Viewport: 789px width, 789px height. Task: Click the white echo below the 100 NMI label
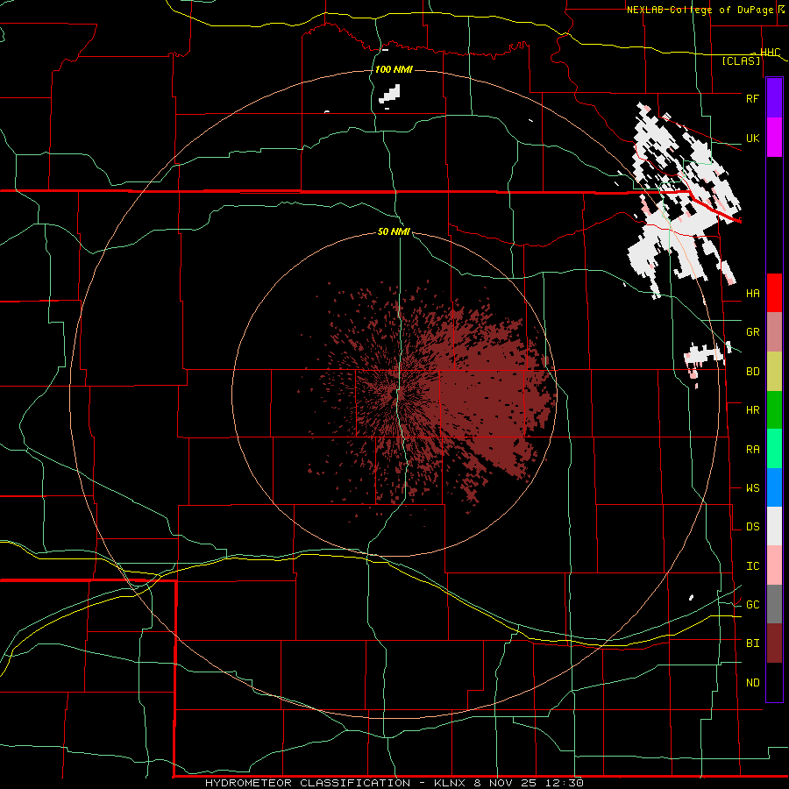[390, 95]
